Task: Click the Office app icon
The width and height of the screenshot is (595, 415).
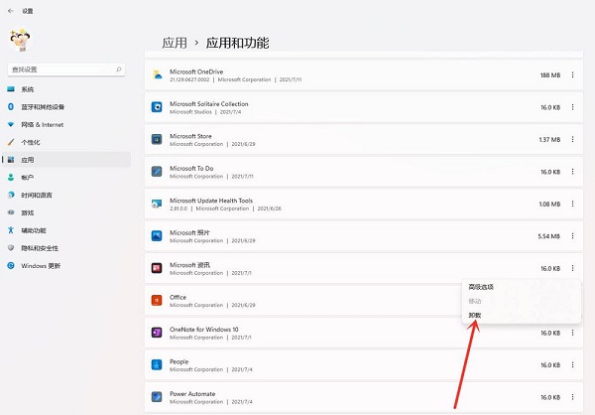Action: point(157,300)
